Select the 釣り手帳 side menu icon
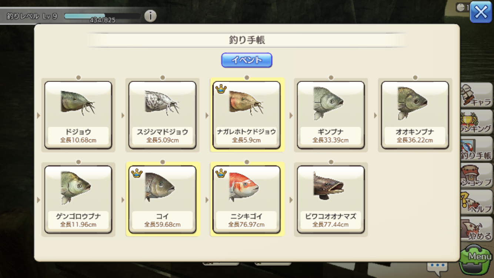Viewport: 494px width, 278px height. coord(477,149)
